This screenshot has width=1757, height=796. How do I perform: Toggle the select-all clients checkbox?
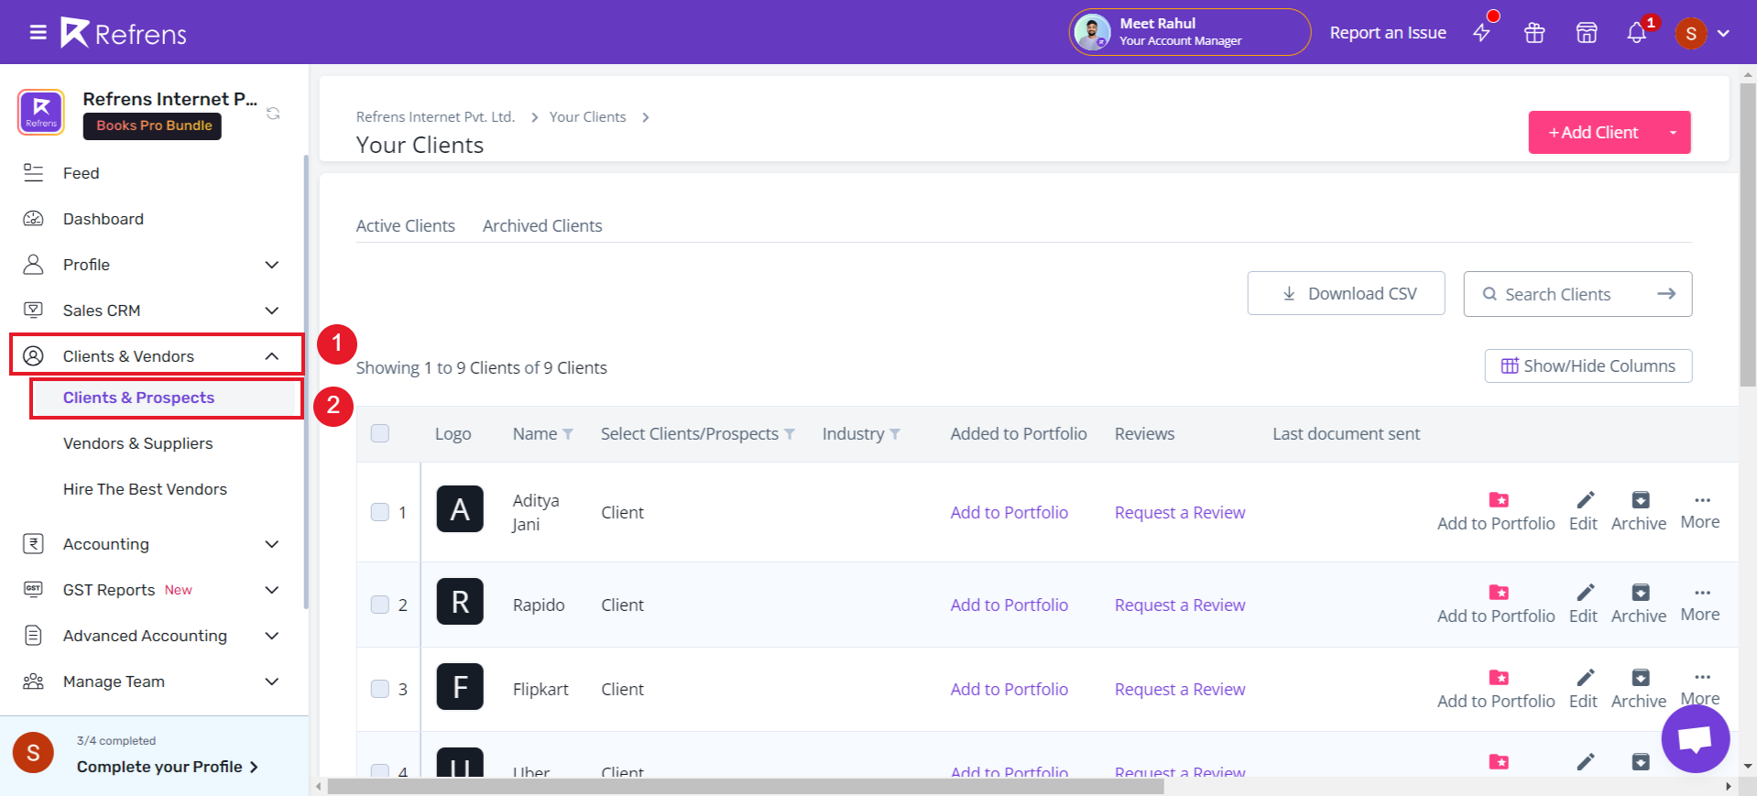[x=380, y=433]
